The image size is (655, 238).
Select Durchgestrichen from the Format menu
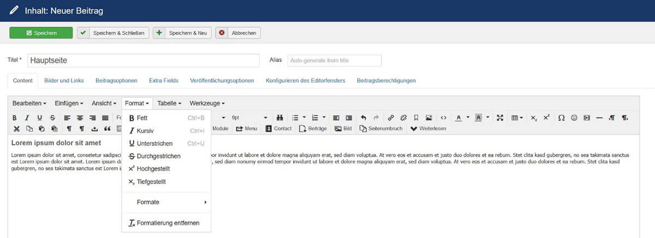click(158, 156)
